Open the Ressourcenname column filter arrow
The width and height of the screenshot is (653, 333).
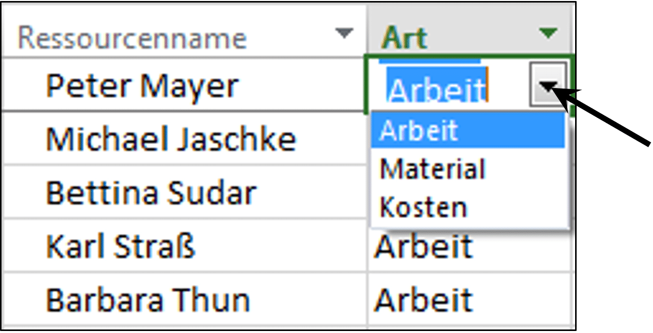click(x=344, y=34)
